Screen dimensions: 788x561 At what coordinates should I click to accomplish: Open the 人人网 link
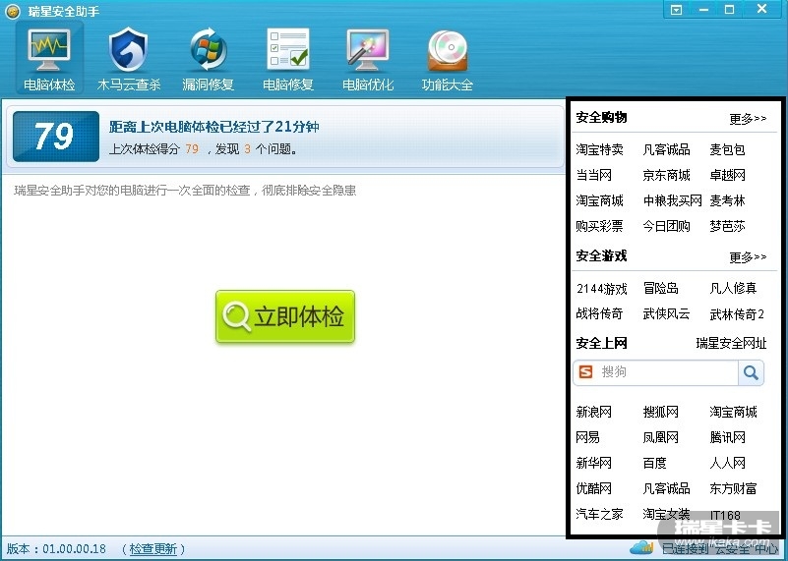pos(727,463)
